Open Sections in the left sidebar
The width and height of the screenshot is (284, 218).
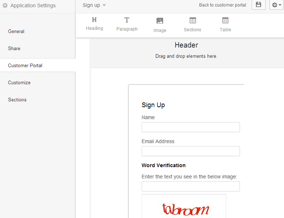click(17, 100)
